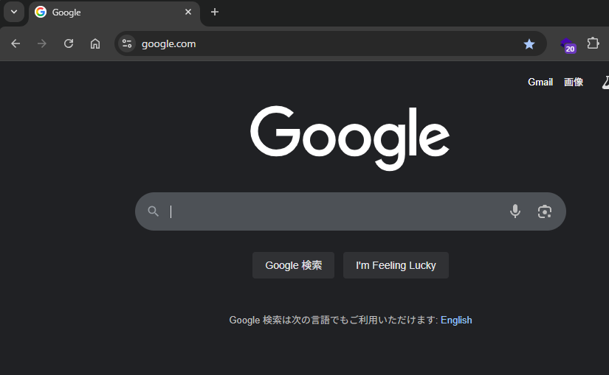Reload the current page
Image resolution: width=609 pixels, height=375 pixels.
click(69, 43)
